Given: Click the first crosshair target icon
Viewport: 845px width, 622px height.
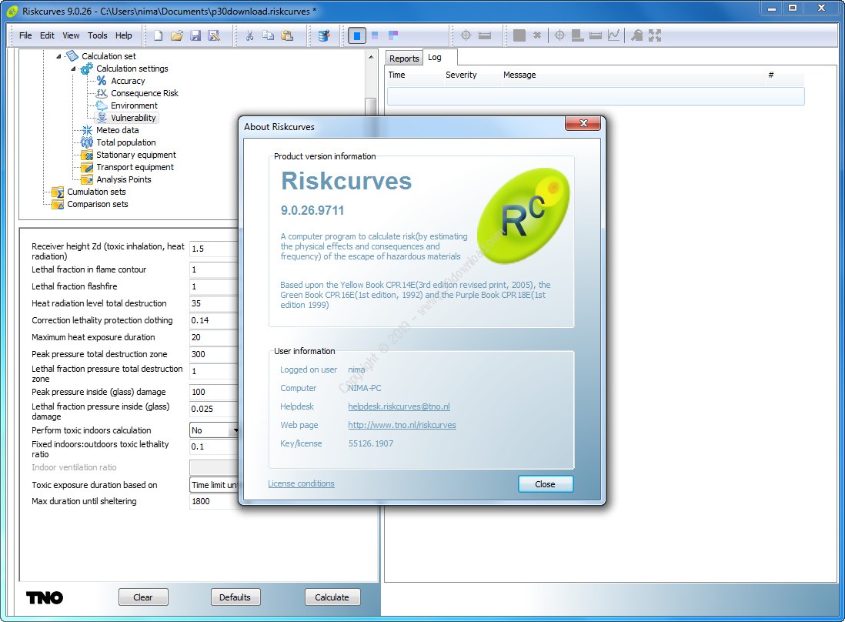Looking at the screenshot, I should tap(466, 35).
